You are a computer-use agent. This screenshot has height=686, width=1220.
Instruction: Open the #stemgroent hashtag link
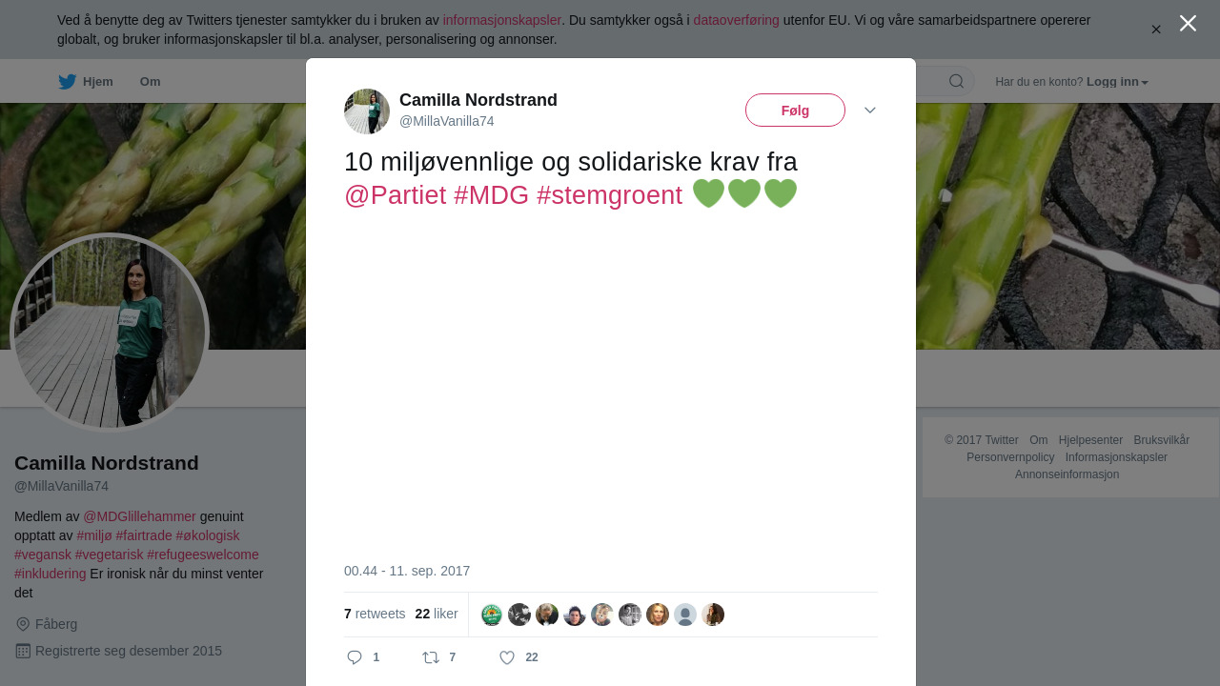point(609,194)
